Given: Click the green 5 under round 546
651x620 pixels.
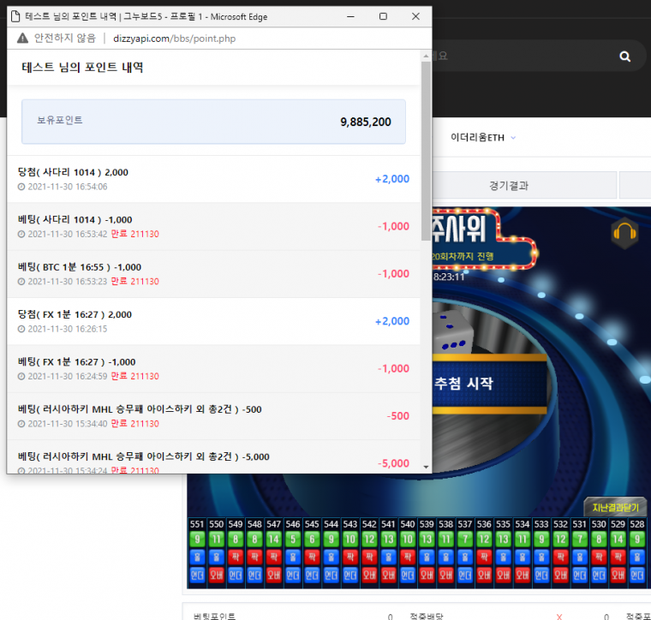Looking at the screenshot, I should click(293, 540).
